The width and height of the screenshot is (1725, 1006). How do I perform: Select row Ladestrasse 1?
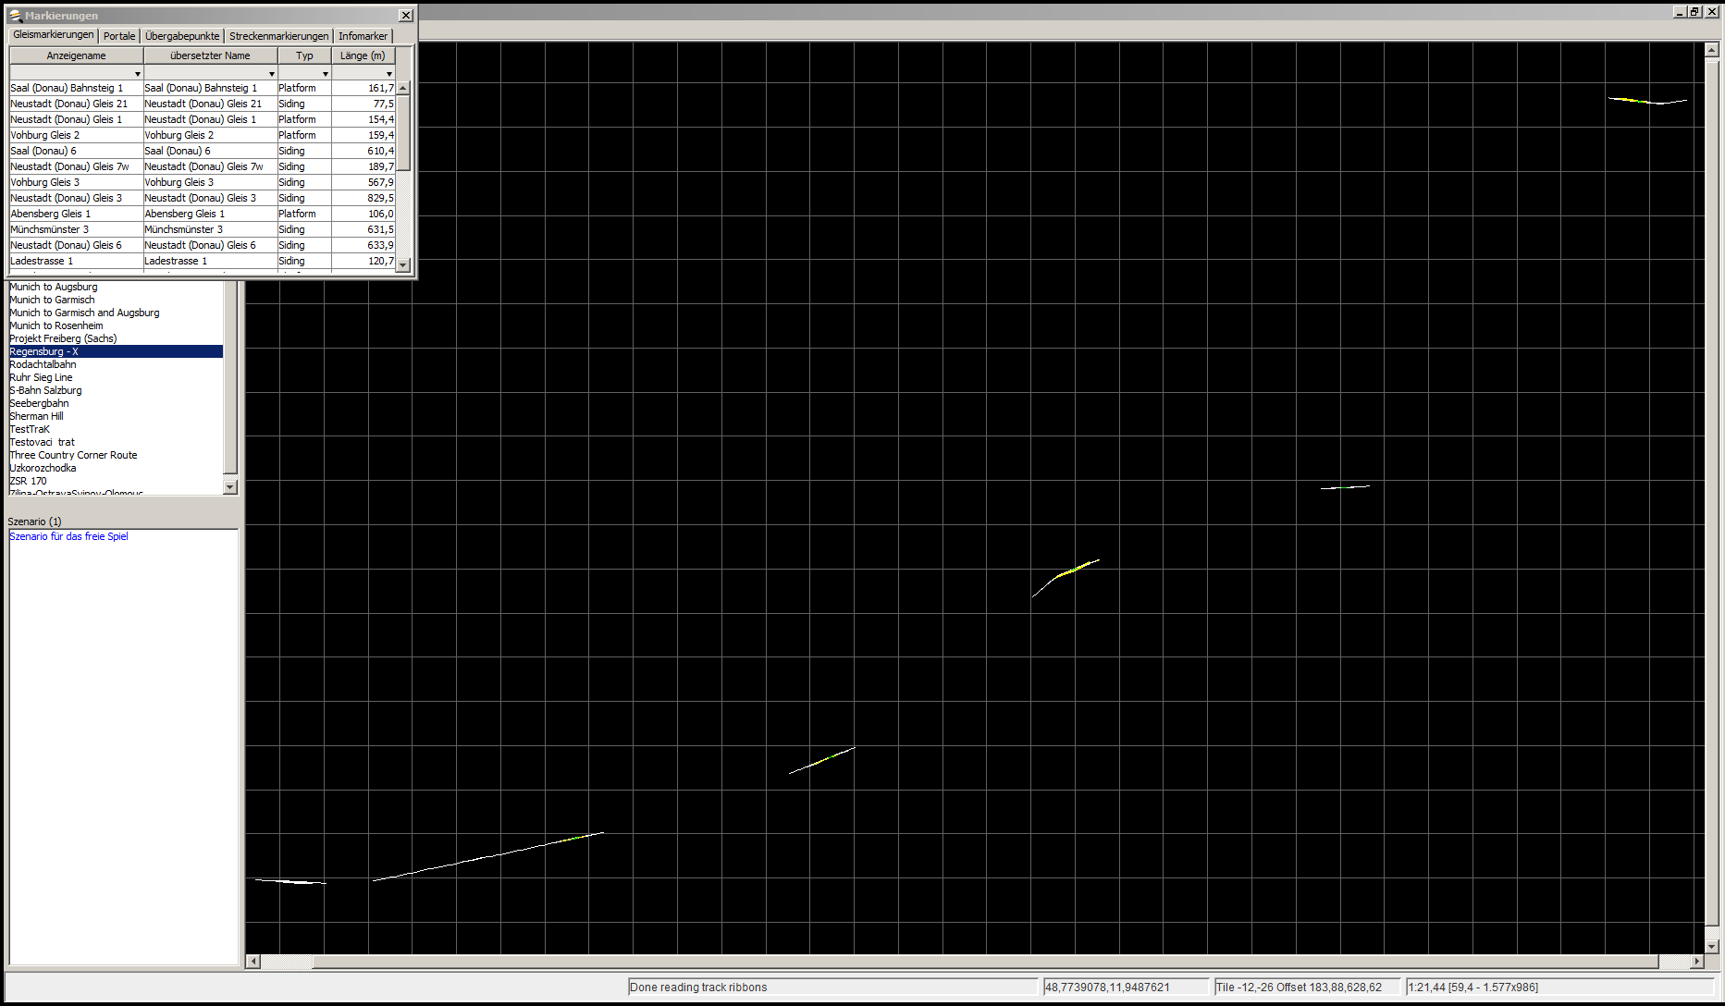click(x=203, y=261)
